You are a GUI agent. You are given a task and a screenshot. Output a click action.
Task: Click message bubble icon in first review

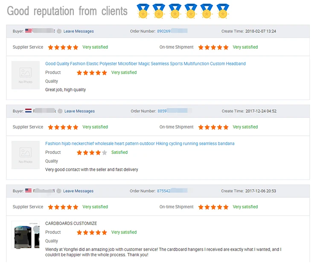point(59,31)
